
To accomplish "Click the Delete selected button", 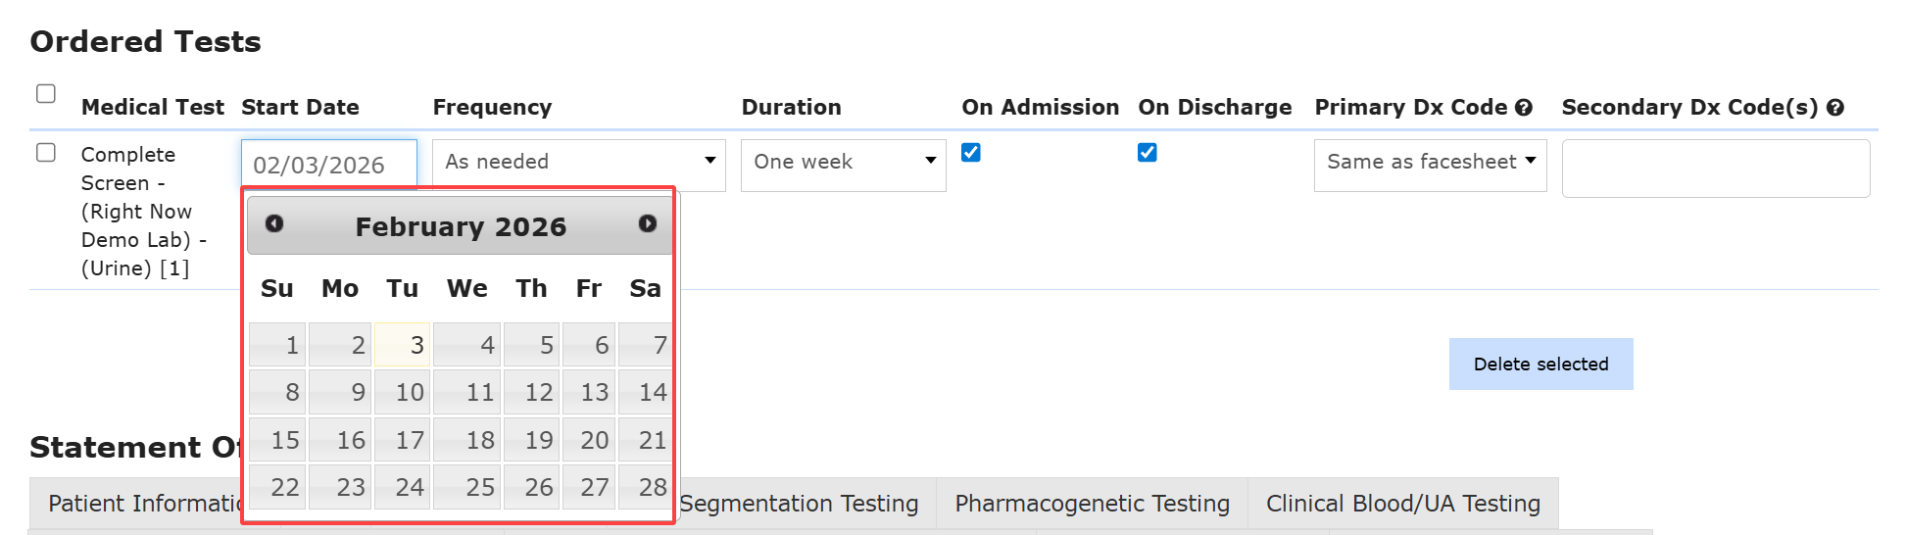I will (1540, 365).
